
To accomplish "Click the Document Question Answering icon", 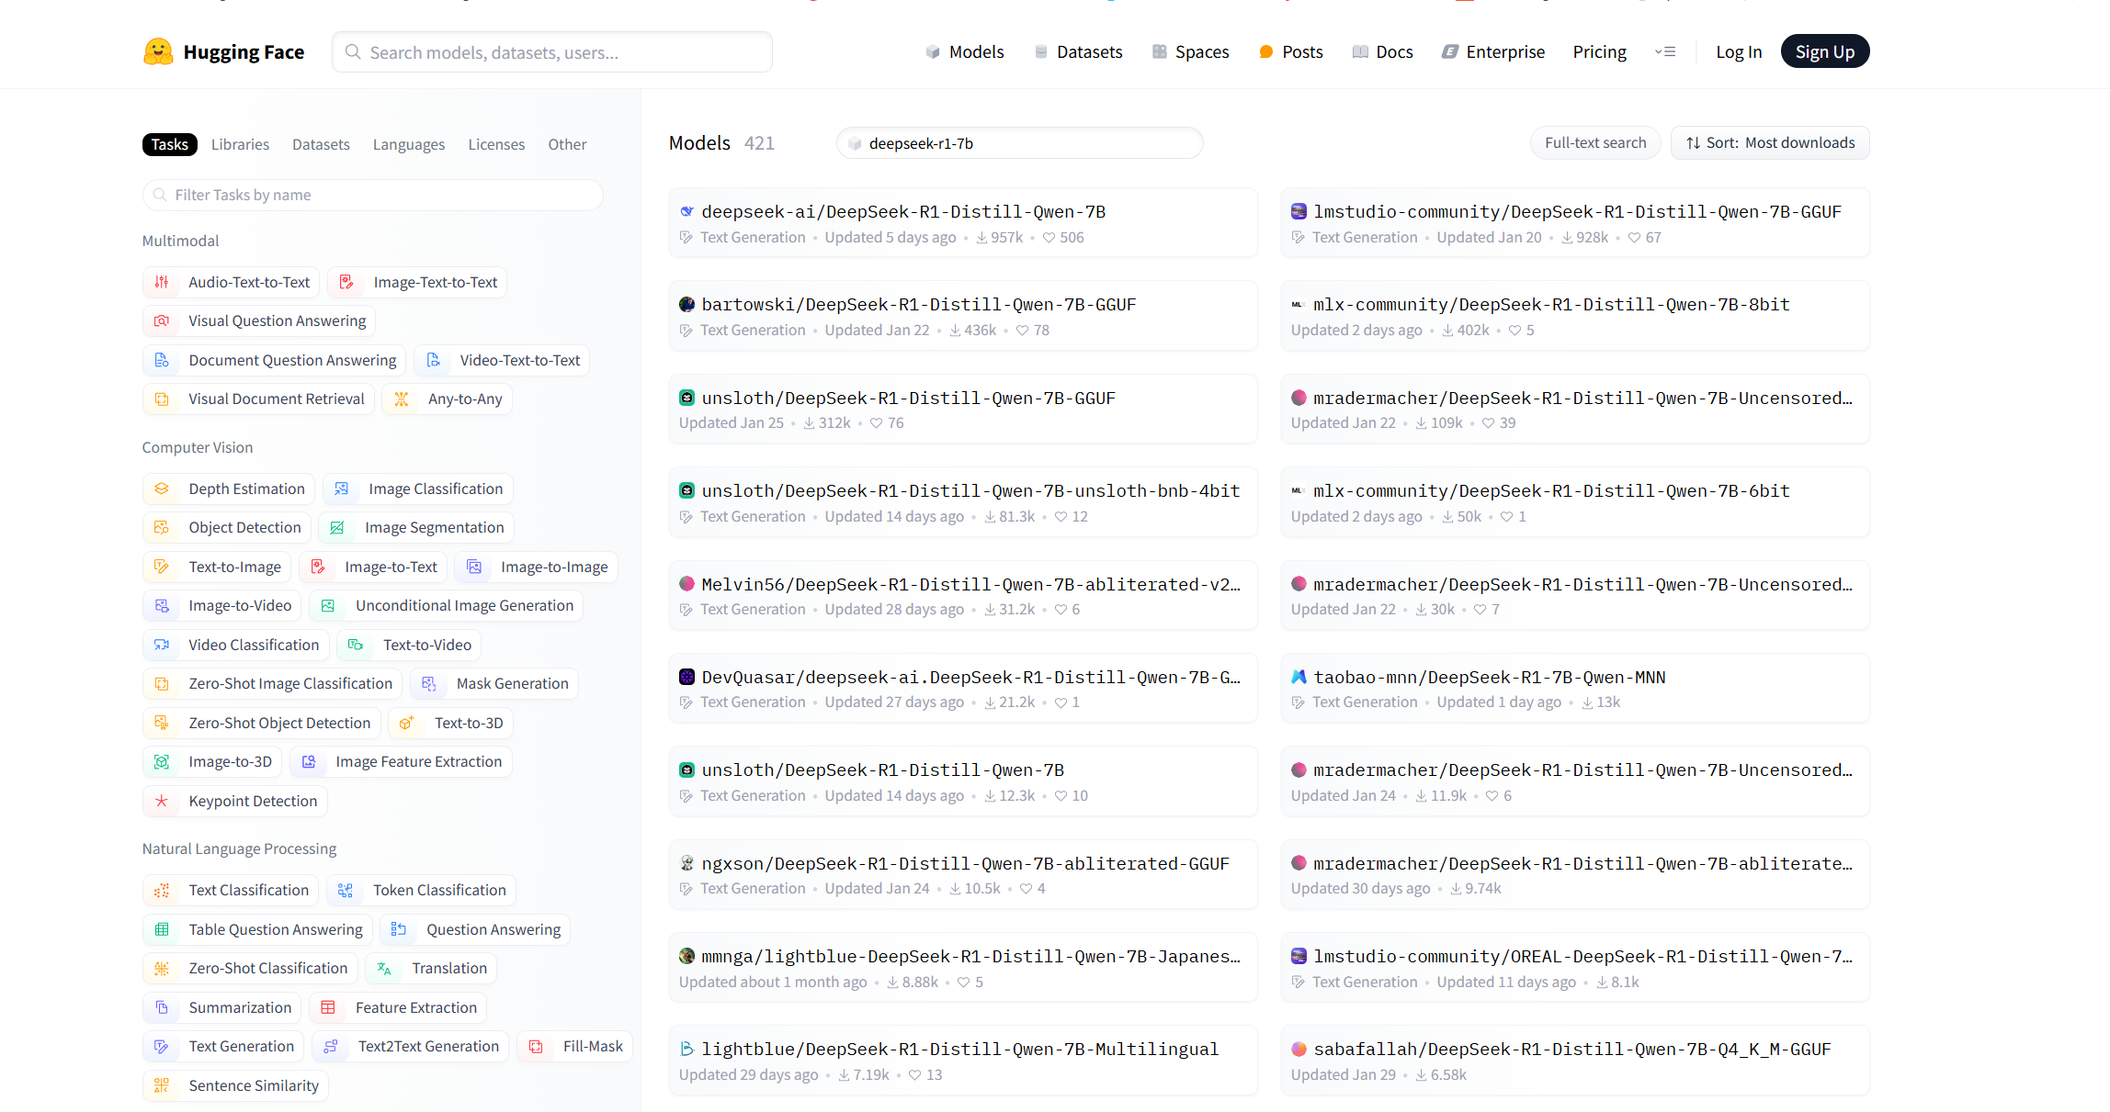I will pyautogui.click(x=162, y=360).
